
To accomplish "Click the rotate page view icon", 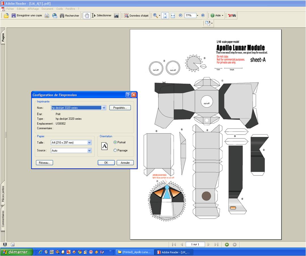I will point(208,23).
